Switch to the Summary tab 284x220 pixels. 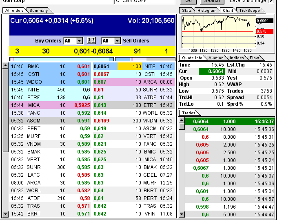(39, 11)
